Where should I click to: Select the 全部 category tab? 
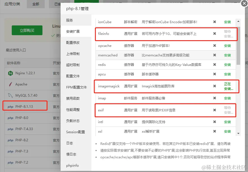(x=36, y=4)
